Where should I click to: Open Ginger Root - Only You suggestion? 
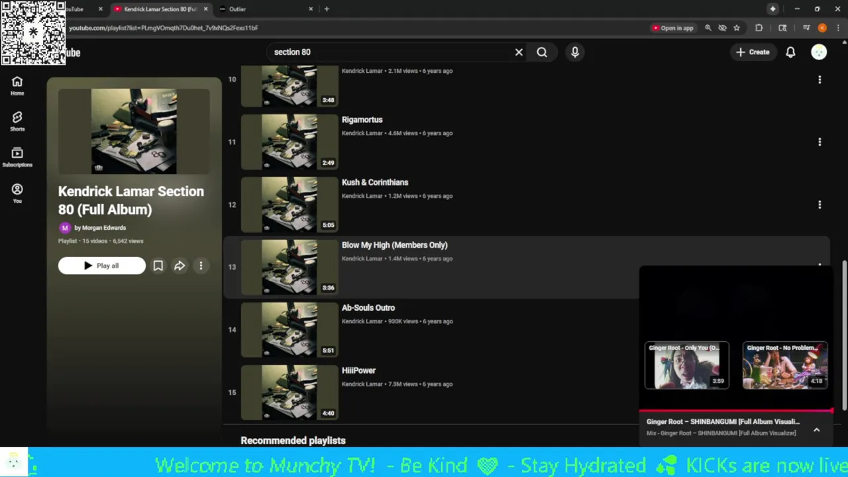687,365
